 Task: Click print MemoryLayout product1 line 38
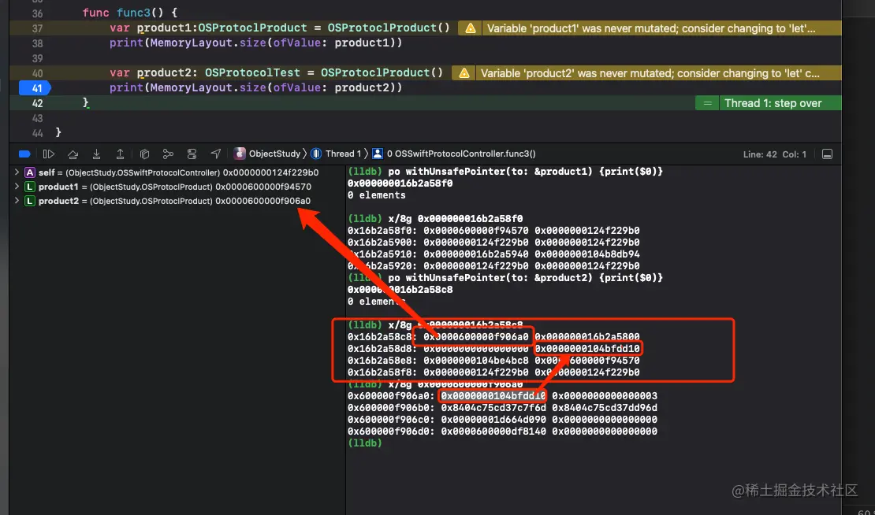coord(255,43)
